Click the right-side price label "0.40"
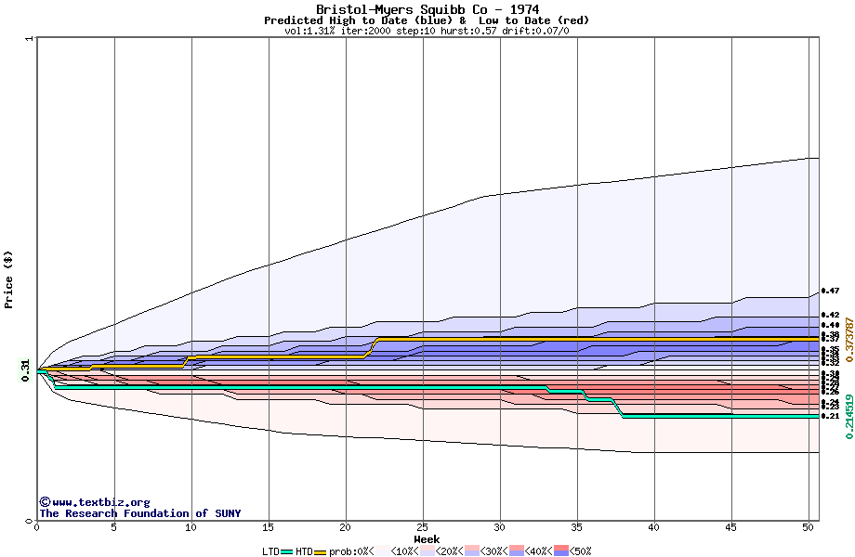Viewport: 855px width, 557px height. (x=831, y=325)
